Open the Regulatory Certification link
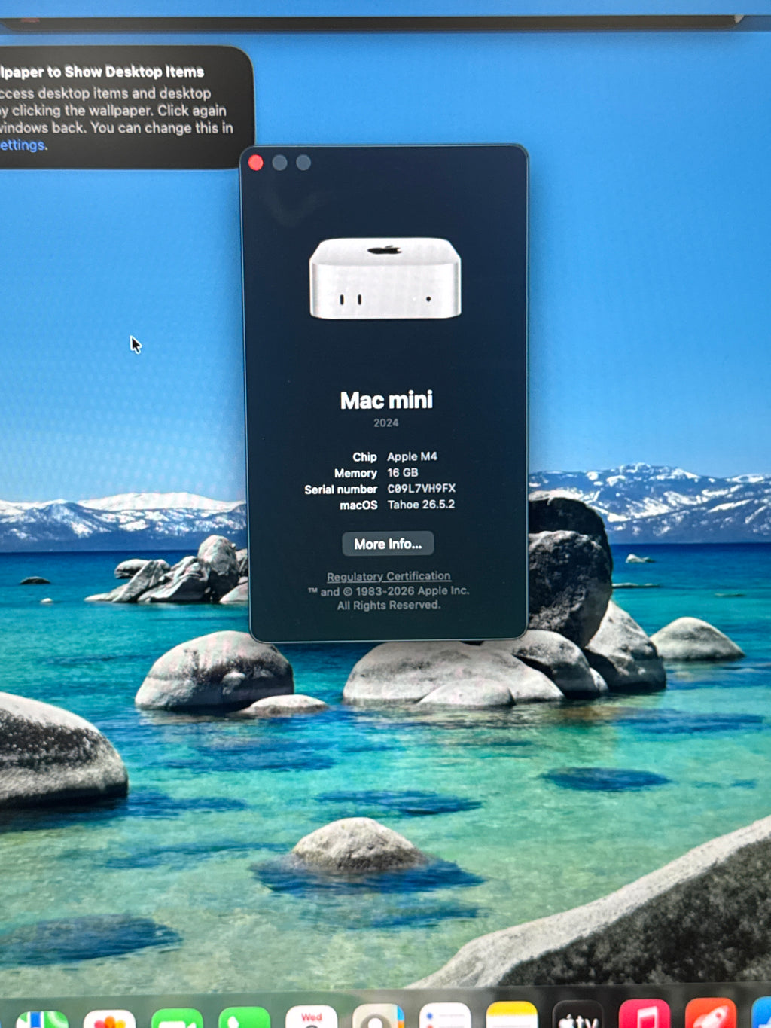 (389, 576)
